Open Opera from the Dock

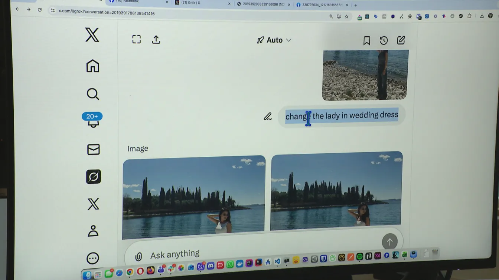coord(140,271)
